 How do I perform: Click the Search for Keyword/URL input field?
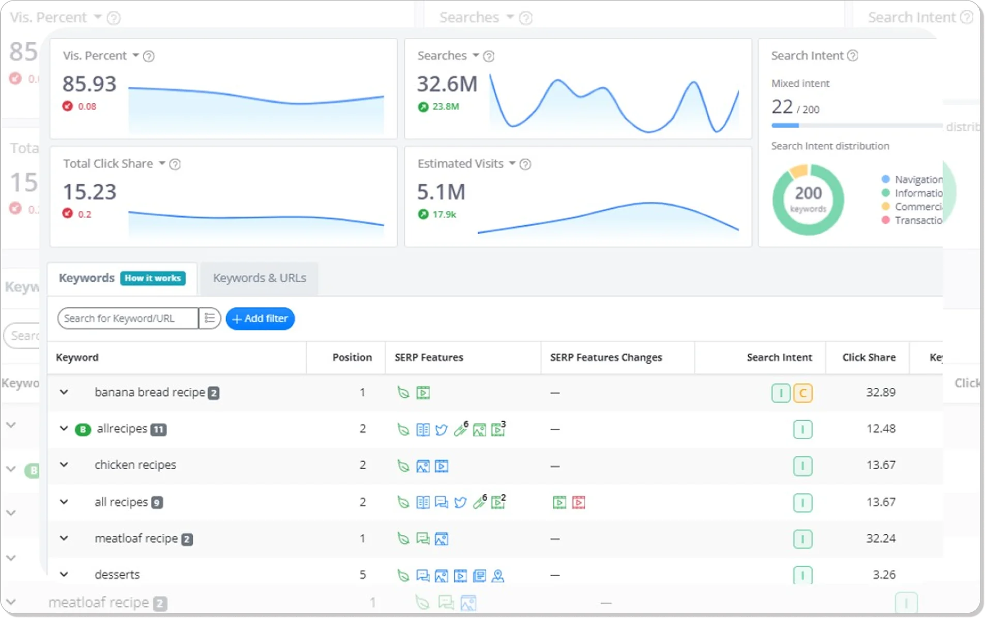pos(127,318)
